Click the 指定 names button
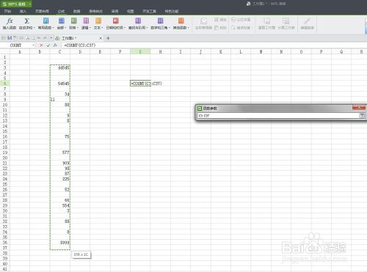This screenshot has height=272, width=367. tap(220, 20)
